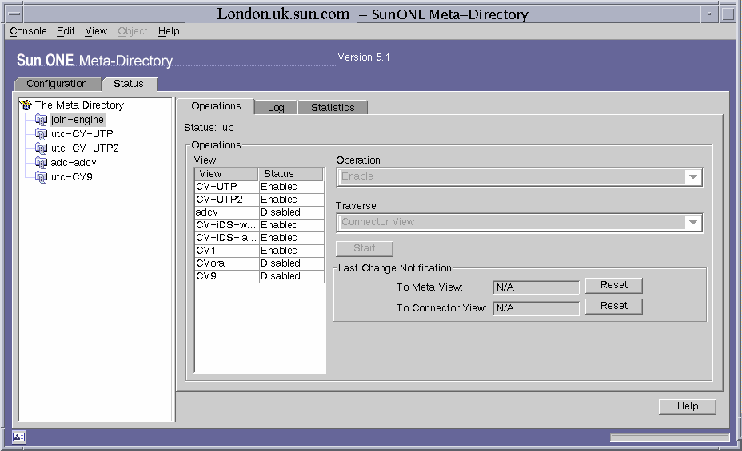This screenshot has height=451, width=742.
Task: Open the Edit menu
Action: pos(66,31)
